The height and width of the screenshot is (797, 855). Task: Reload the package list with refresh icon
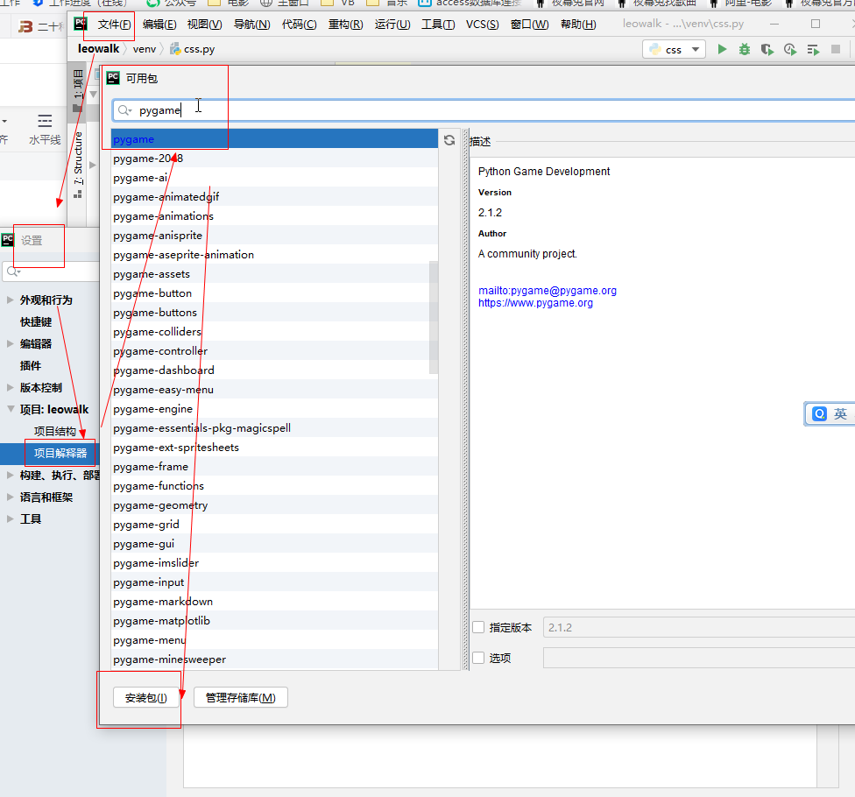pyautogui.click(x=449, y=138)
